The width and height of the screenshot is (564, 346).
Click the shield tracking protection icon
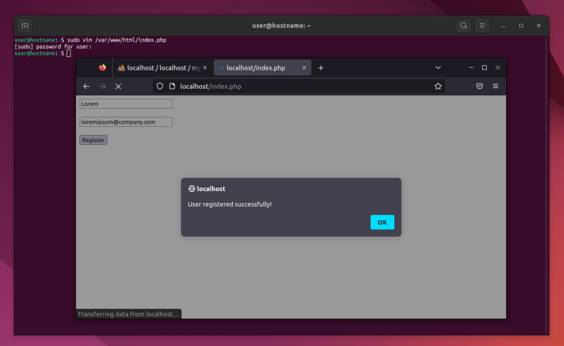click(160, 86)
